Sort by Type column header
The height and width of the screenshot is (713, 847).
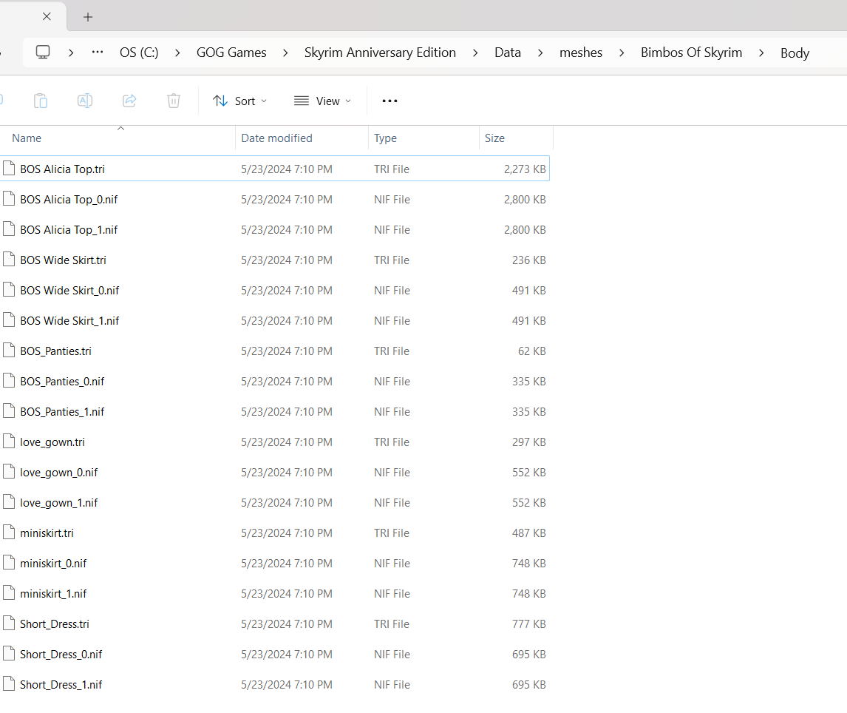click(385, 138)
